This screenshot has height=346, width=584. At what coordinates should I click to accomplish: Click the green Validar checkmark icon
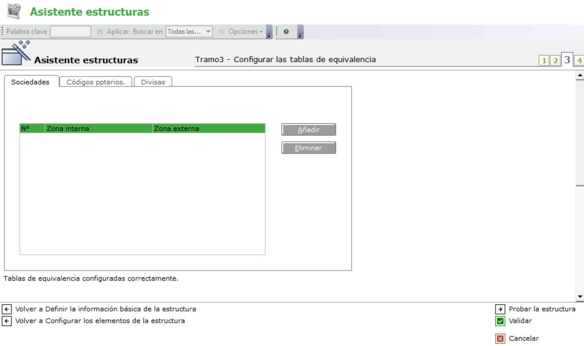[500, 321]
